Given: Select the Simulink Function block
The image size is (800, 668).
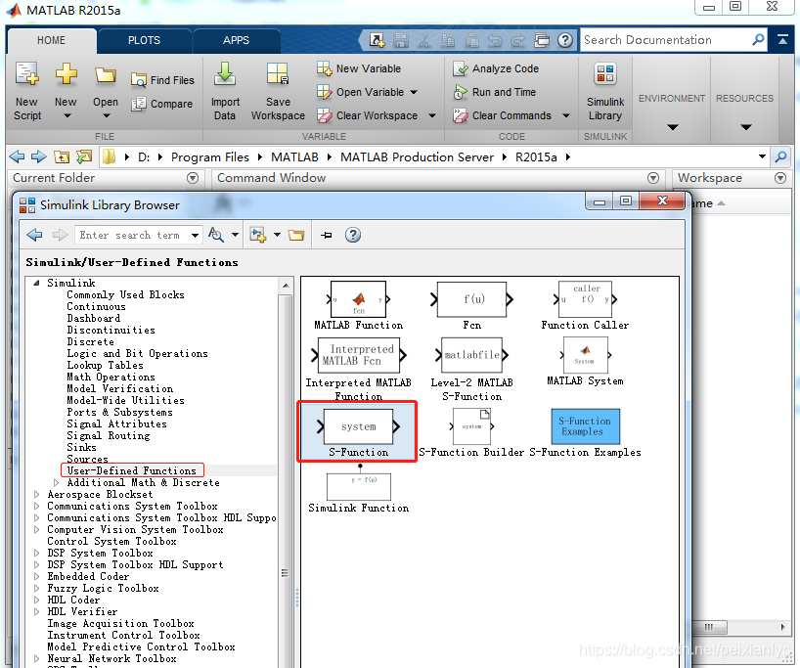Looking at the screenshot, I should coord(359,486).
